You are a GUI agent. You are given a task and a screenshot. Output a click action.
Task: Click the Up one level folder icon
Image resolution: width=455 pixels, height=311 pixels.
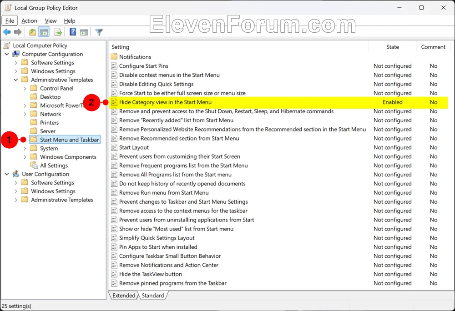click(32, 32)
